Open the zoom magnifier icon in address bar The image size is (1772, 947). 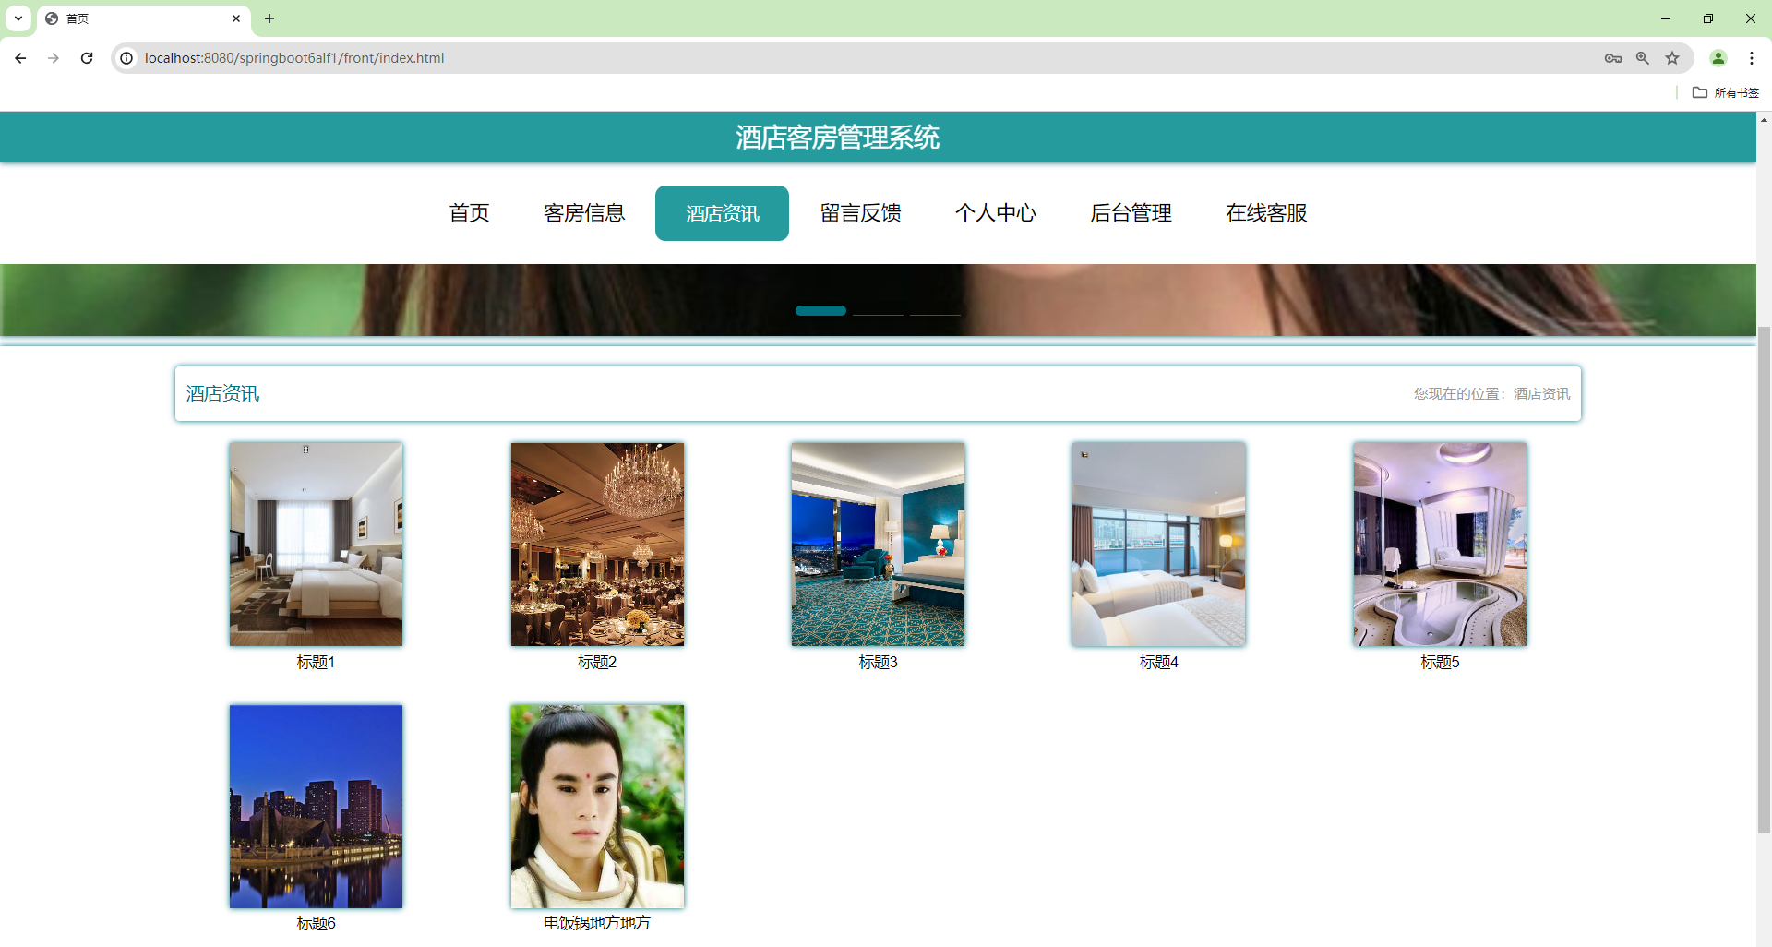1643,57
